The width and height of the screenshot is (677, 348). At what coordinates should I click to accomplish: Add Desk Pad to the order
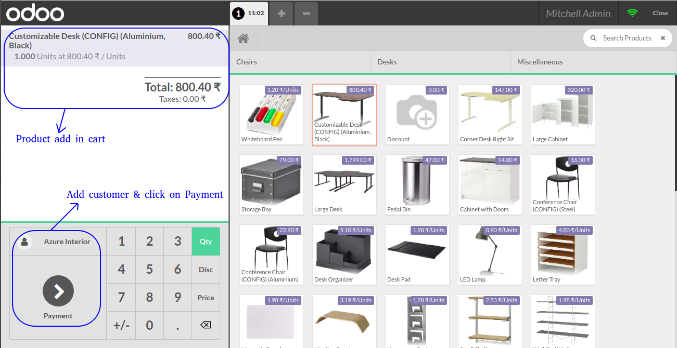417,255
